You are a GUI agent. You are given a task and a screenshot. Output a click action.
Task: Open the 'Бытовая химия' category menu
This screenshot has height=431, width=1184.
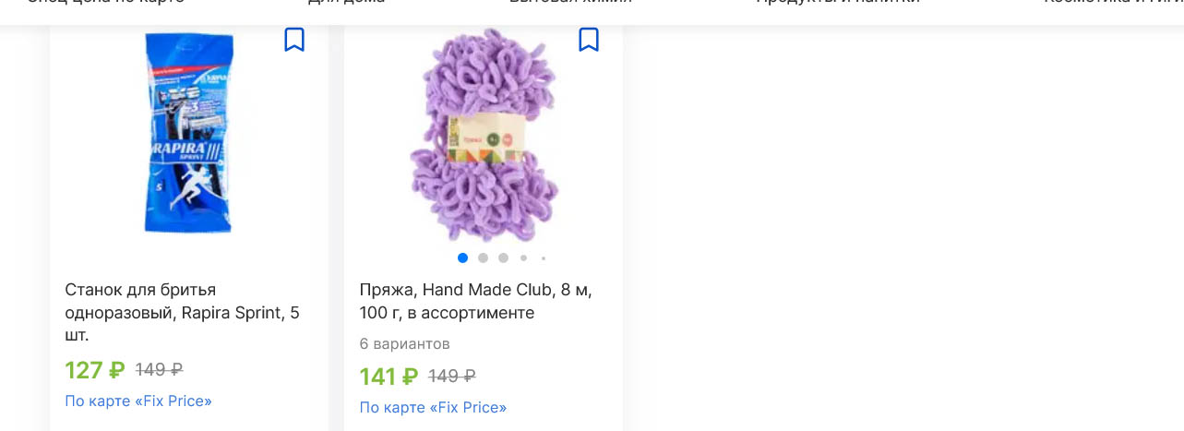click(x=570, y=3)
